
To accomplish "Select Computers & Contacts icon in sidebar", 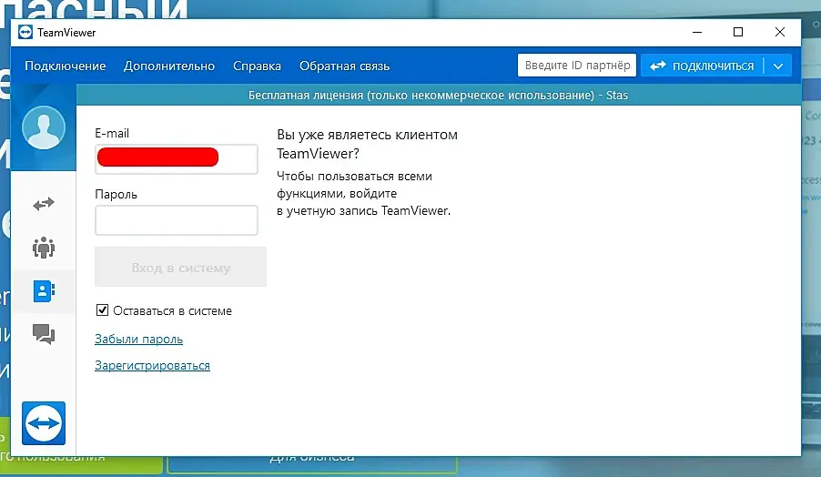I will pos(44,291).
